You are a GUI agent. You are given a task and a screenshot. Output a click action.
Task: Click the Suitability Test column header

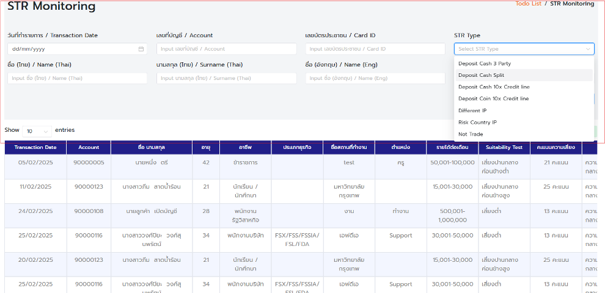504,148
